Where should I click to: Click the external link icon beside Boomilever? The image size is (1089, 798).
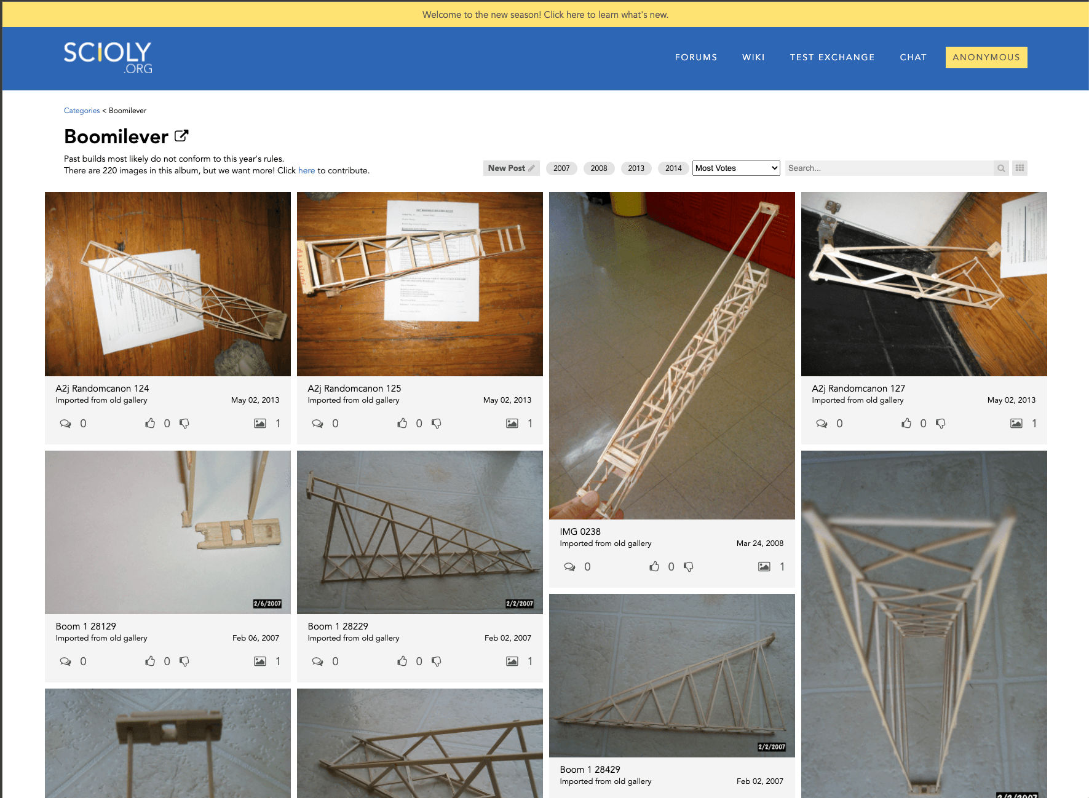click(181, 136)
